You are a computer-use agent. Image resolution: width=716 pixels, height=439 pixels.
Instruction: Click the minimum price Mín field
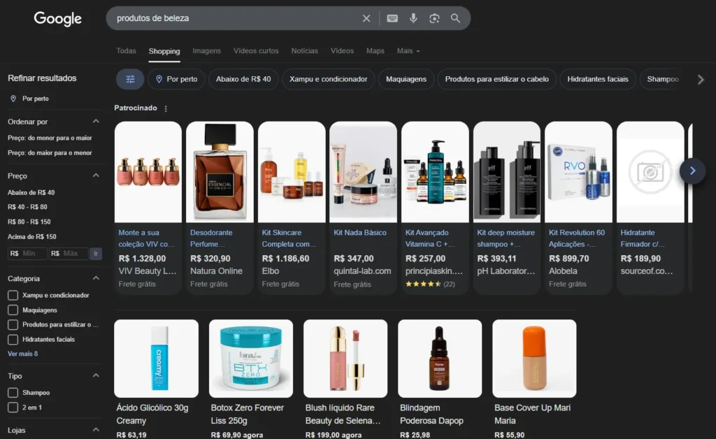tap(27, 254)
